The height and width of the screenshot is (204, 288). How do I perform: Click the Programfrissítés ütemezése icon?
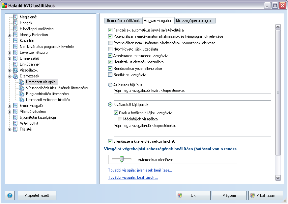point(22,94)
